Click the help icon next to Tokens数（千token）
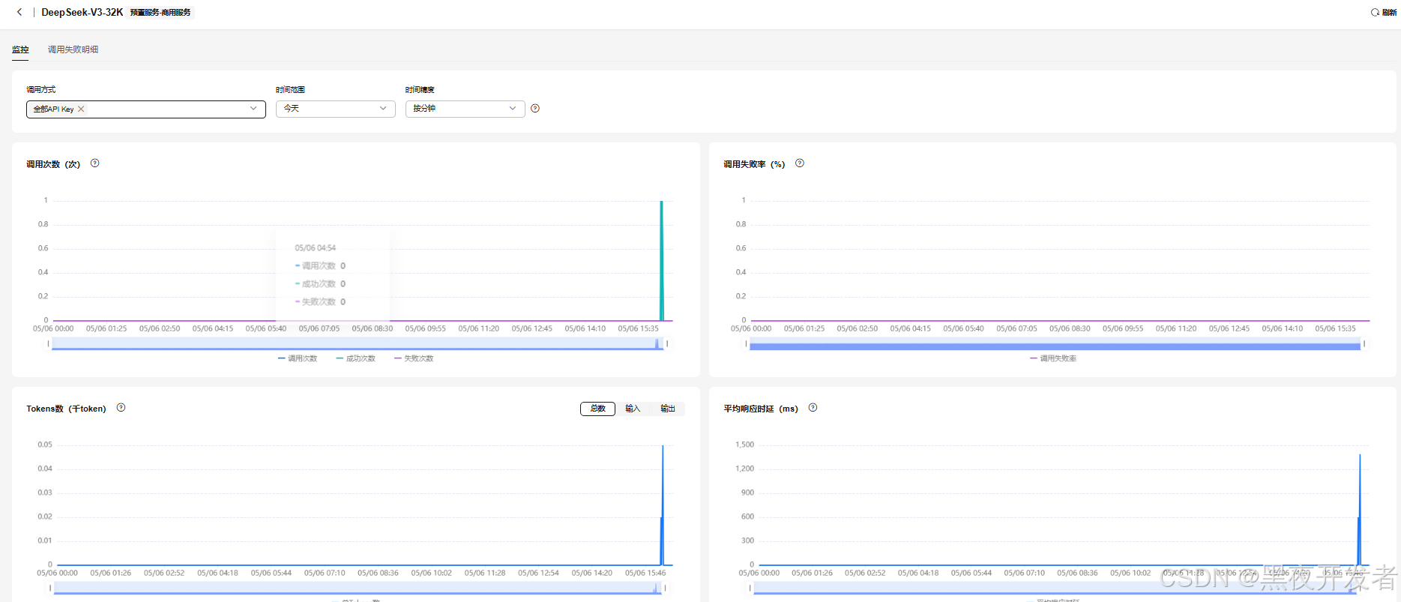Screen dimensions: 1401x602 pyautogui.click(x=121, y=408)
